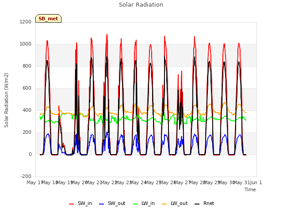Click the -200 y-axis tick label

click(26, 176)
